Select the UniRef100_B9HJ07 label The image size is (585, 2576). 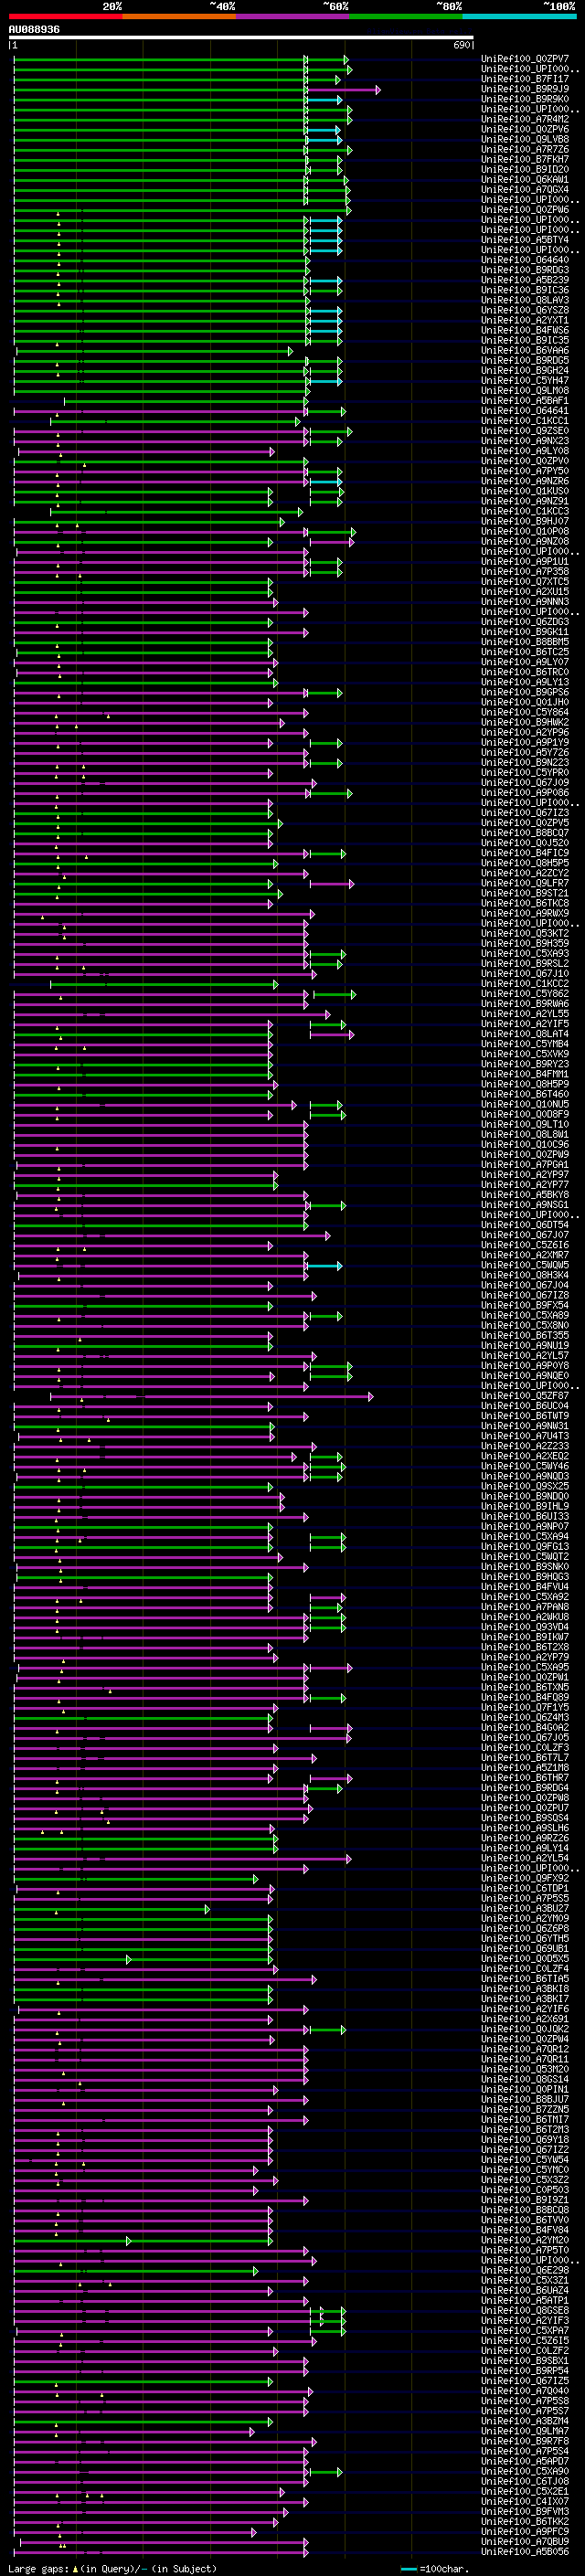(x=525, y=521)
